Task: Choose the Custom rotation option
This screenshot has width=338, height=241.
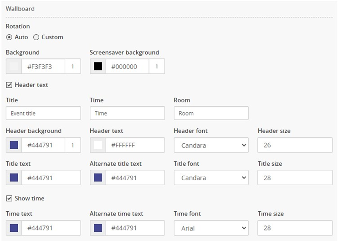Action: click(x=36, y=37)
